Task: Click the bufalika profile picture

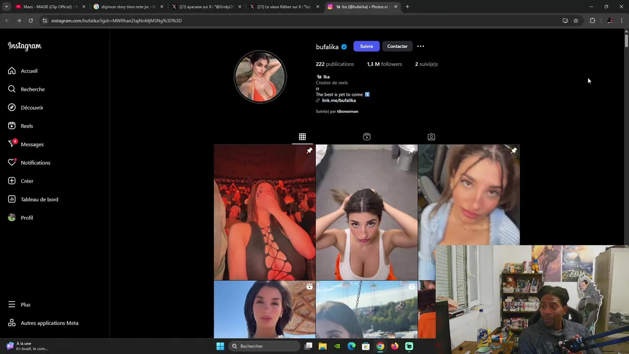Action: (x=260, y=77)
